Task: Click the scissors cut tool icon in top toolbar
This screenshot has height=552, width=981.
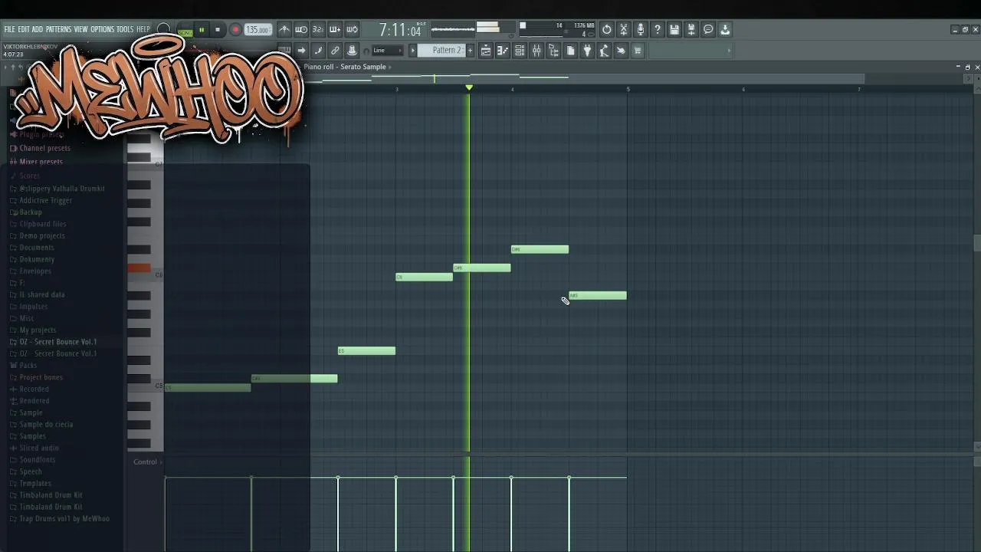Action: (624, 30)
